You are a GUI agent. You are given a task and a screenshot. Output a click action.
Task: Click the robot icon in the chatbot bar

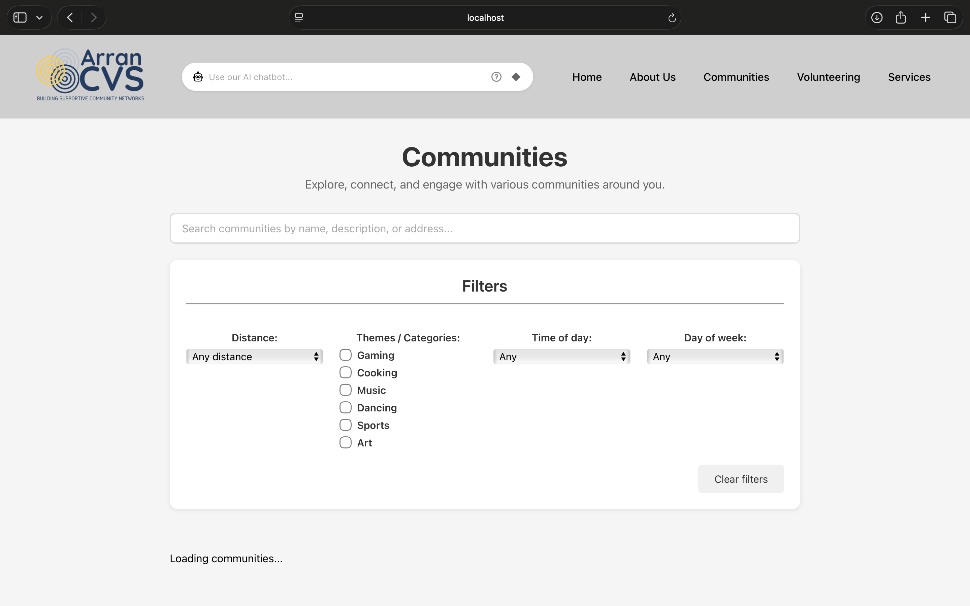(198, 76)
